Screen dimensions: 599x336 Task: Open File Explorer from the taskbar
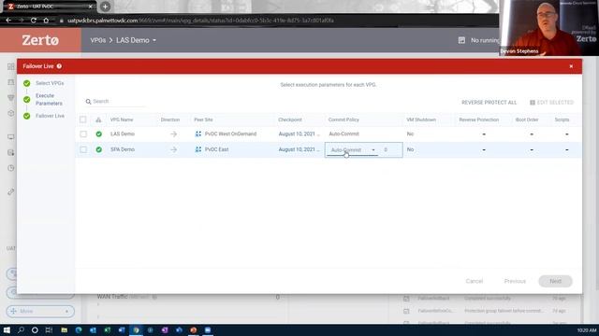64,329
